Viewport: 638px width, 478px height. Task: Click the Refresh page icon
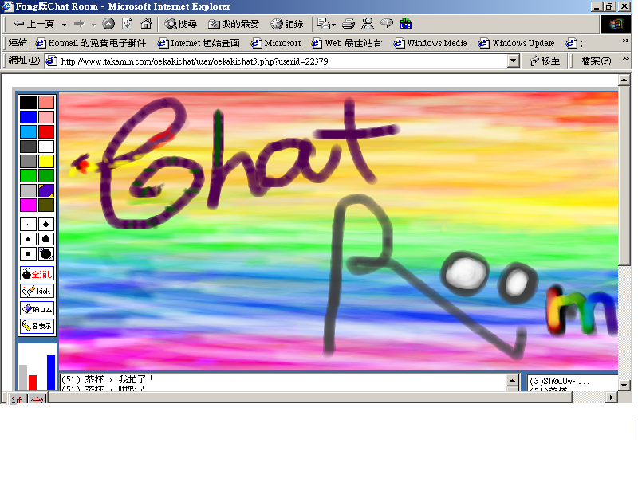[128, 24]
